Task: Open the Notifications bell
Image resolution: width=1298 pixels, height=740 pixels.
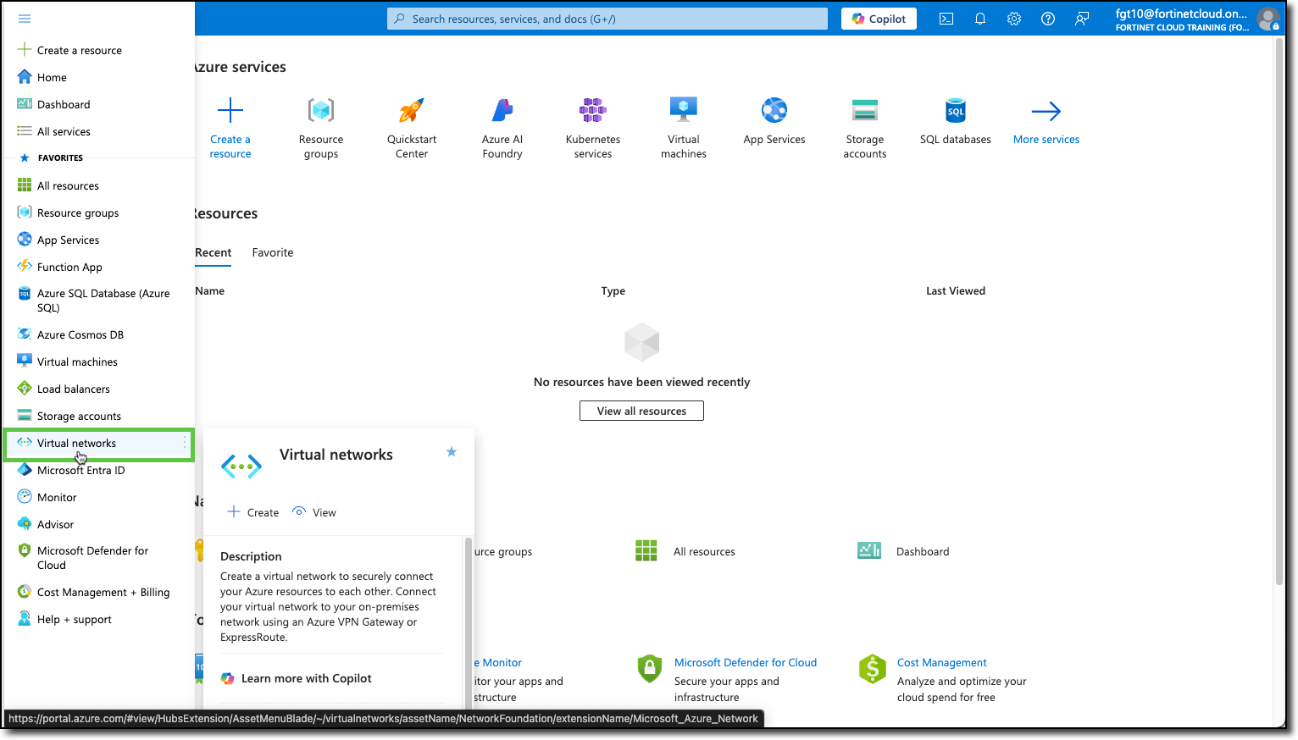Action: (979, 18)
